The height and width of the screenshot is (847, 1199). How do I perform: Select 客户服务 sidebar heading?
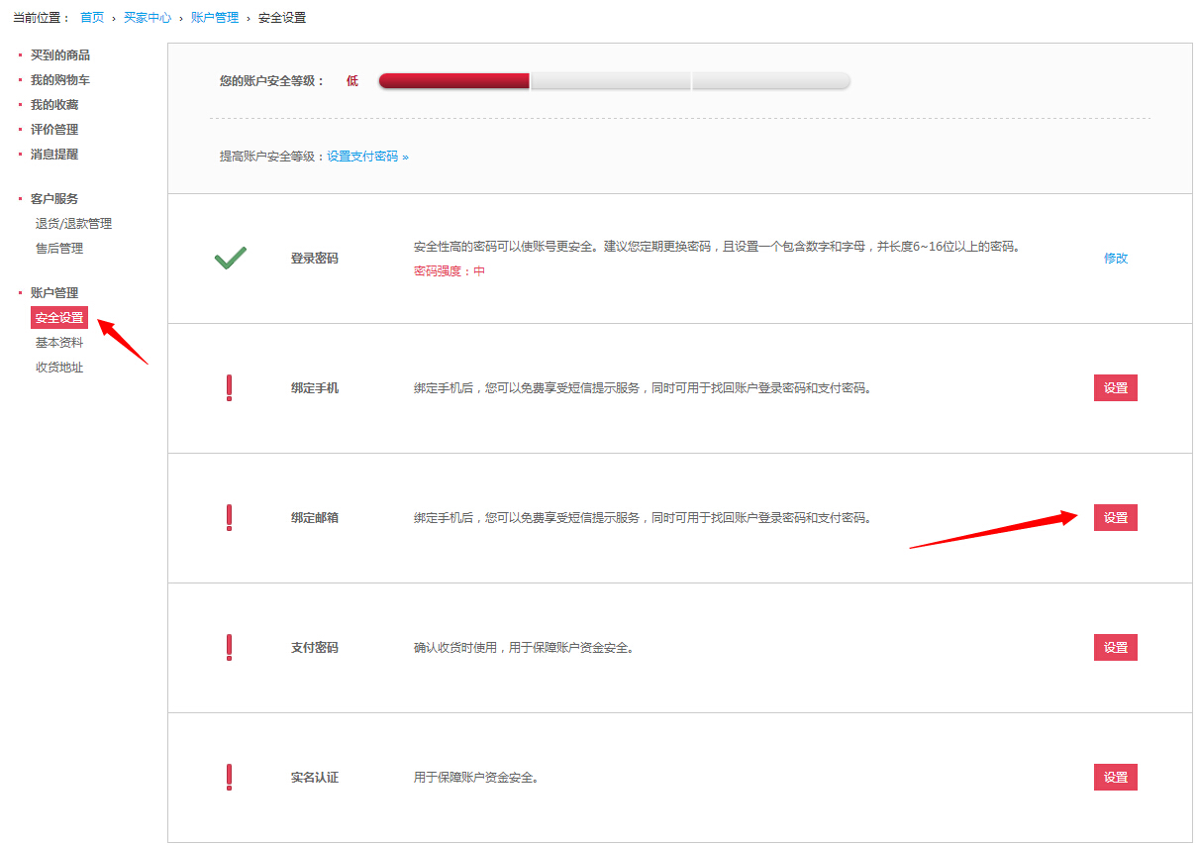coord(54,199)
